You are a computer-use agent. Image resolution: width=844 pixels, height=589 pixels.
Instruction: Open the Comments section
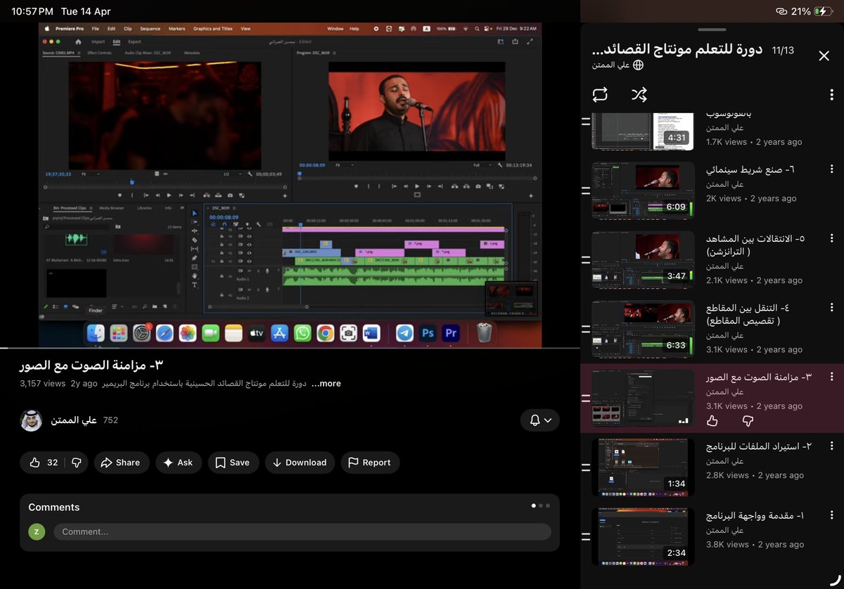[53, 507]
